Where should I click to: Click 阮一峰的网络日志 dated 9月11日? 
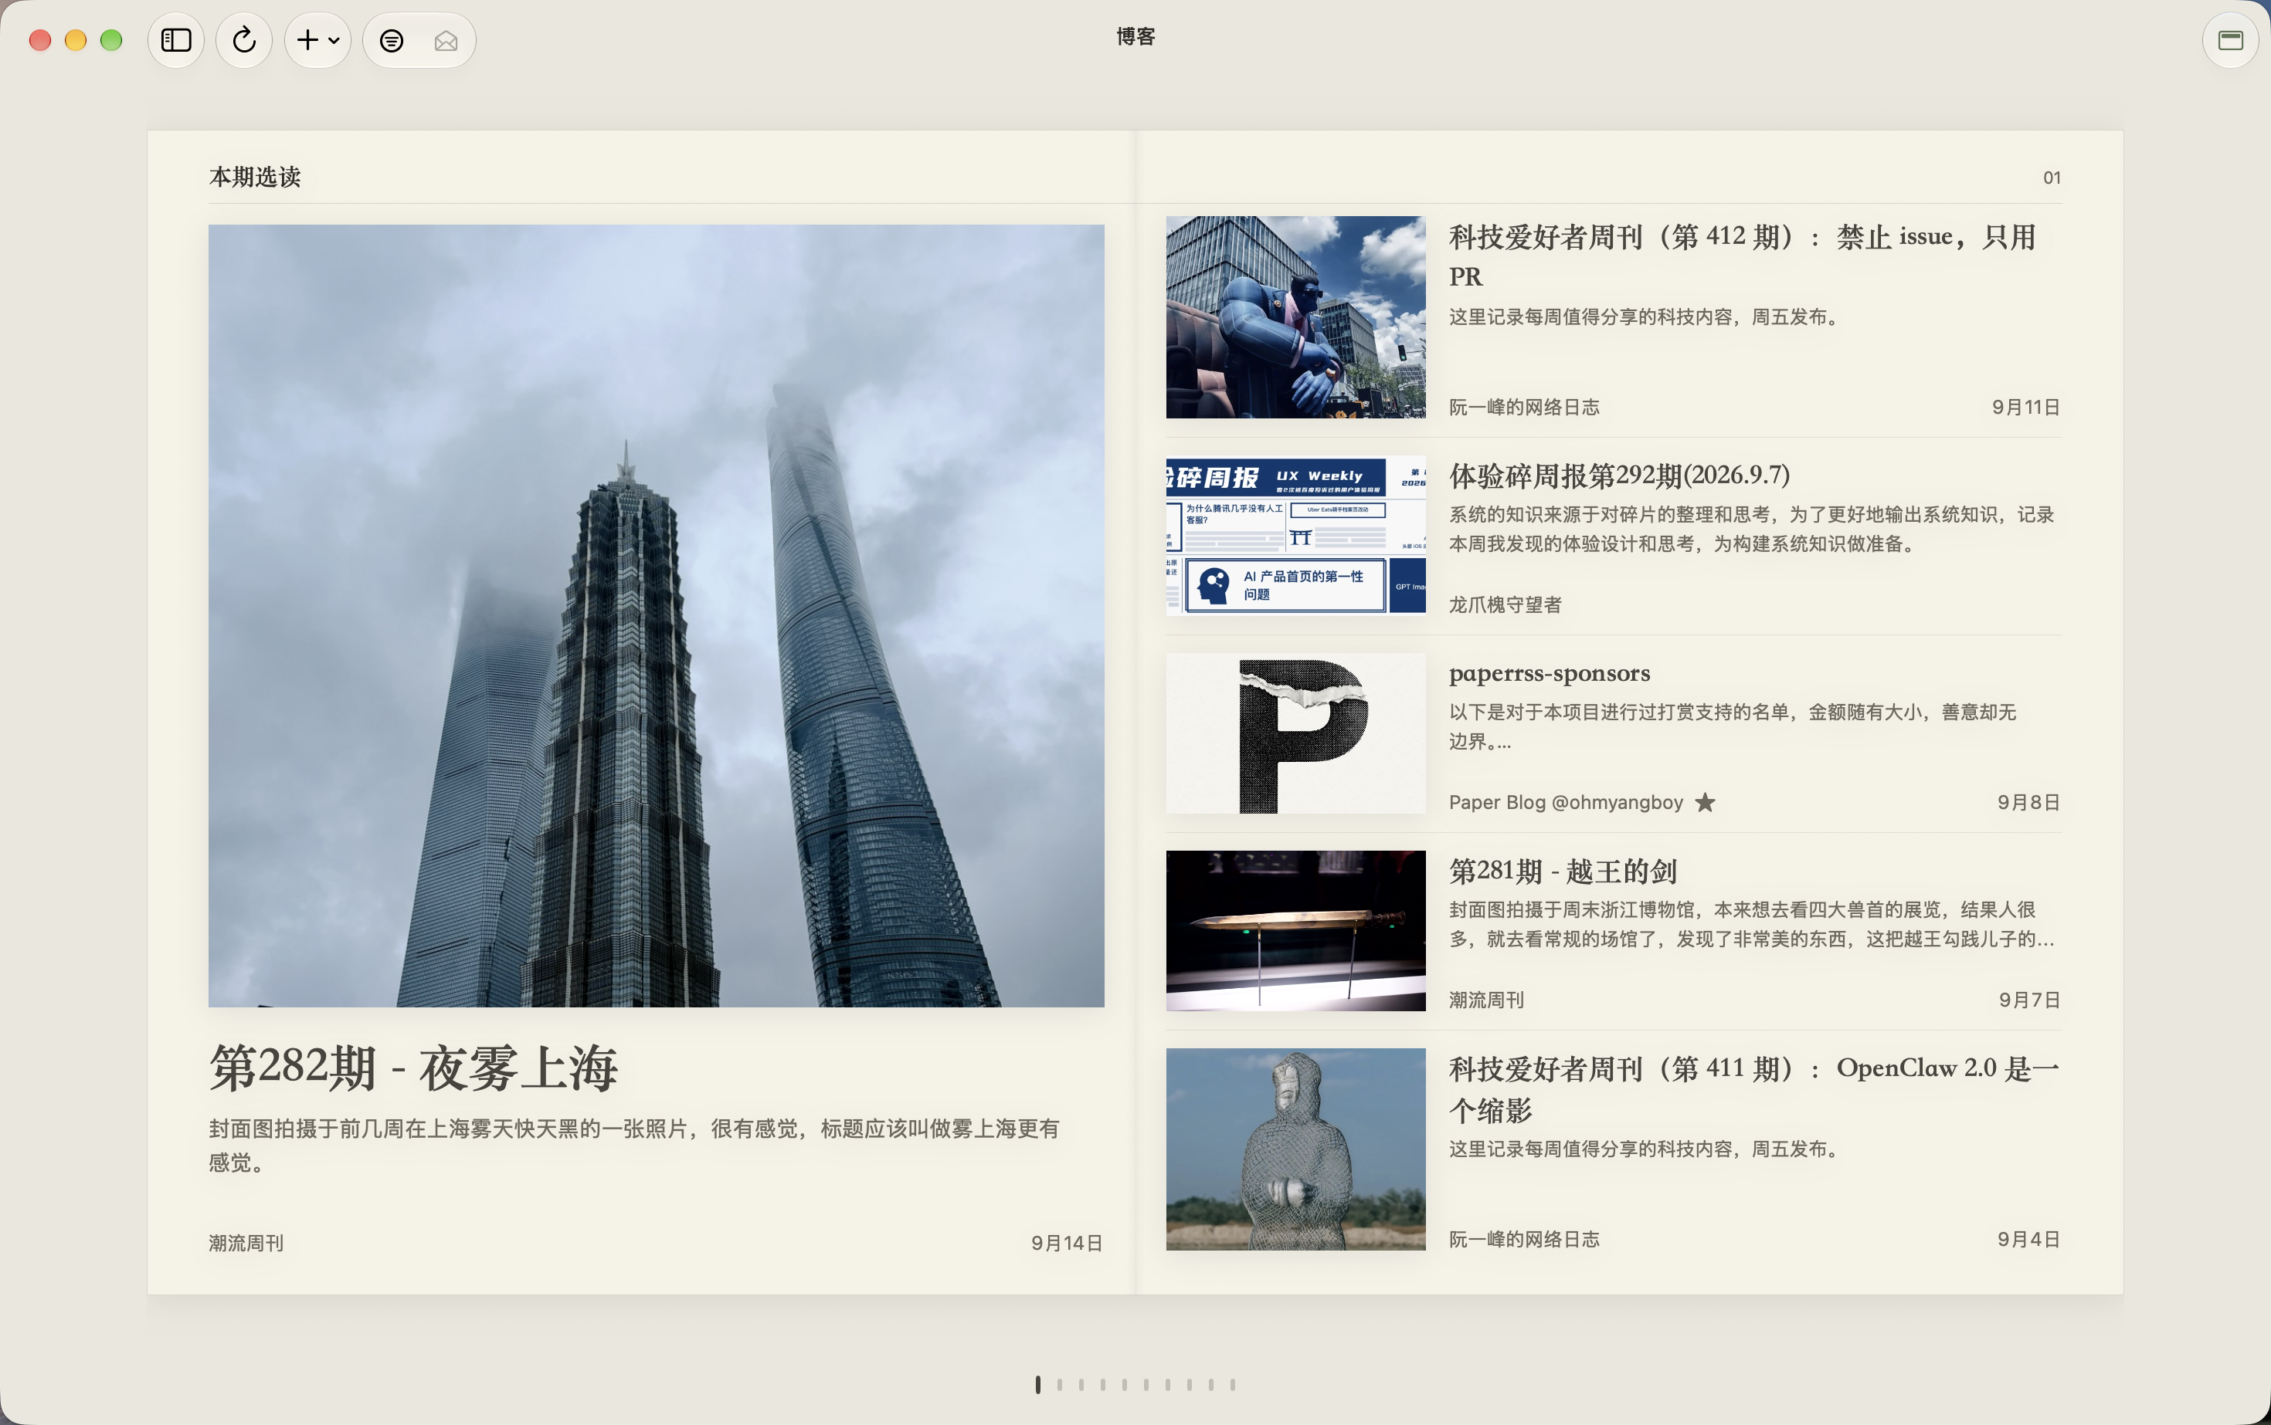pyautogui.click(x=1524, y=407)
